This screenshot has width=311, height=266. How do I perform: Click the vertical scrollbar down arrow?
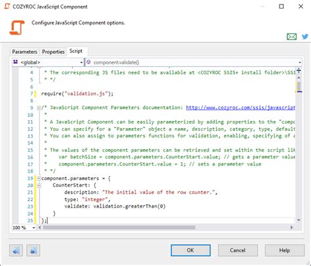[x=299, y=220]
